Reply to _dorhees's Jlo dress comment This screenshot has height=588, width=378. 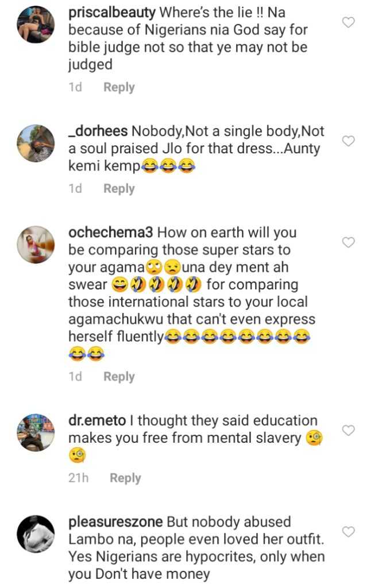tap(119, 188)
